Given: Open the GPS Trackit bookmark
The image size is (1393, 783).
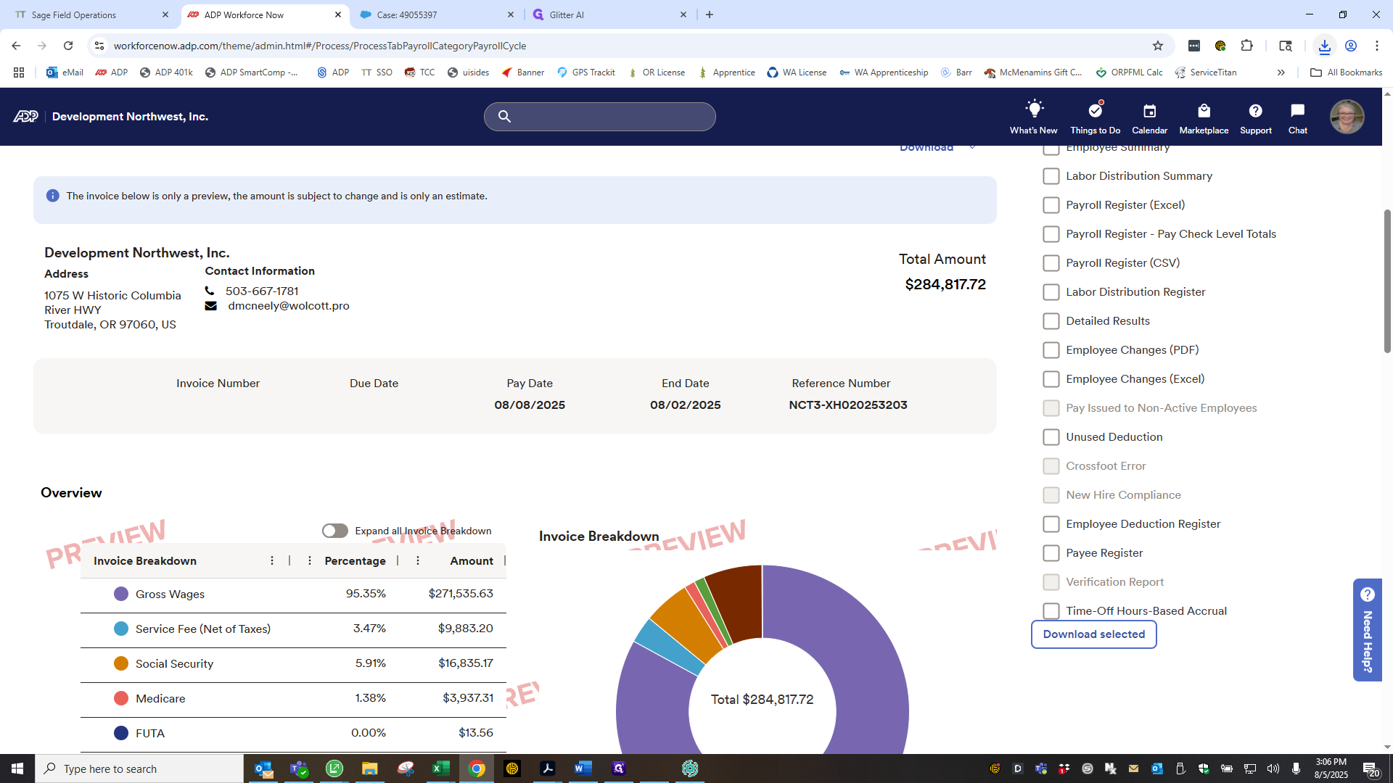Looking at the screenshot, I should point(586,72).
